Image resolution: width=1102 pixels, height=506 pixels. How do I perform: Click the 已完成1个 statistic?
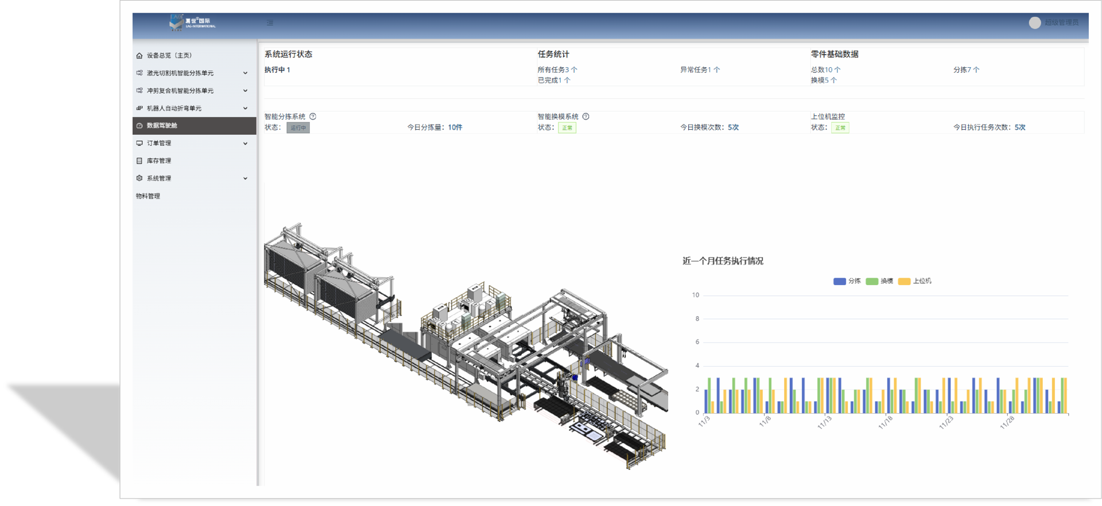point(554,80)
